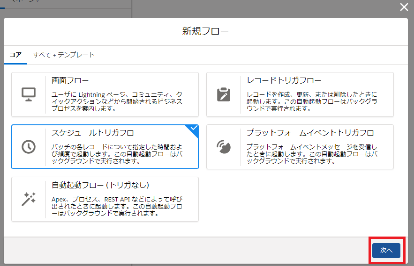Click the clipboard icon for レコードトリガフロー
Viewport: 414px width, 266px height.
click(224, 94)
